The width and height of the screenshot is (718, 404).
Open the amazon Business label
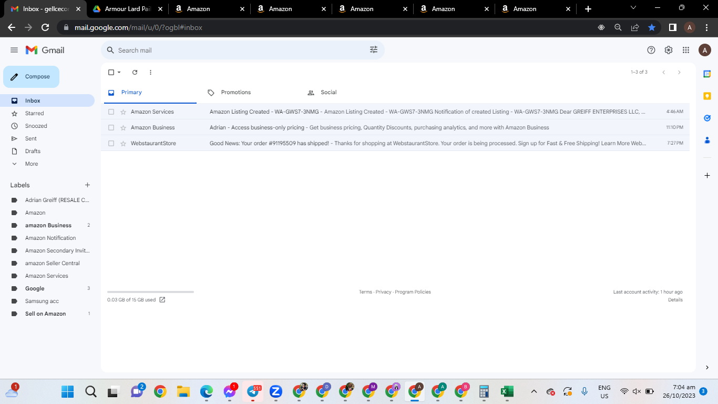click(x=47, y=225)
